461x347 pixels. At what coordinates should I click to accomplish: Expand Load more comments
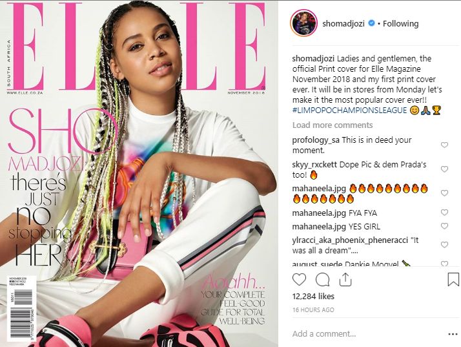pos(333,125)
